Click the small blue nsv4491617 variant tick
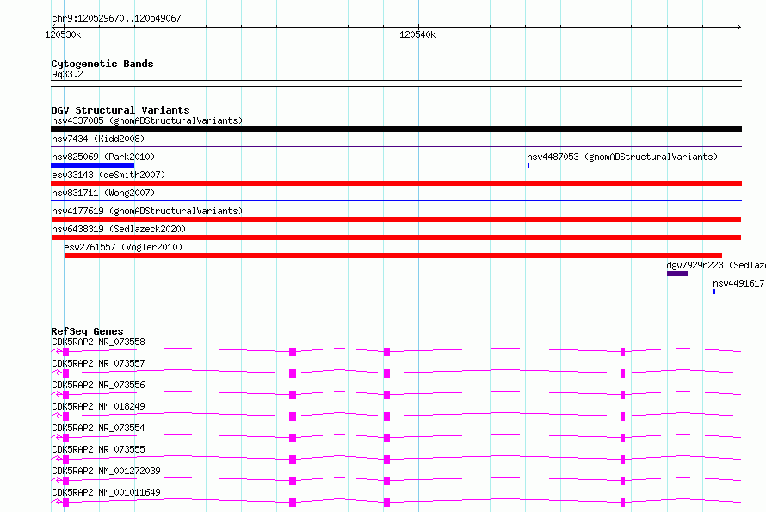 pyautogui.click(x=714, y=292)
